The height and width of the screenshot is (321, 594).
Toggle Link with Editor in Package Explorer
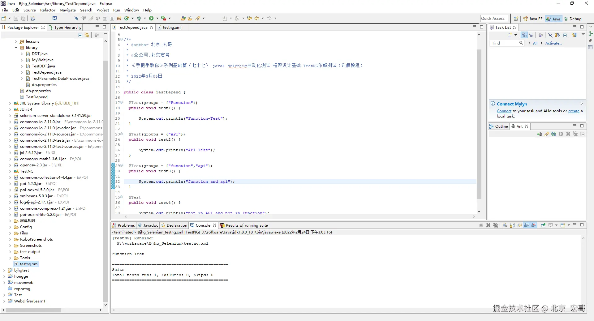tap(87, 35)
